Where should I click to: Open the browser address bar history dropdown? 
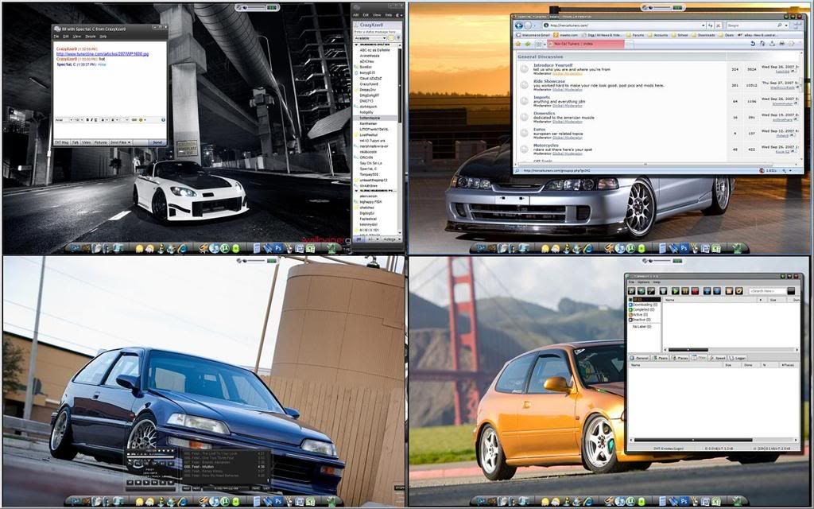click(704, 25)
